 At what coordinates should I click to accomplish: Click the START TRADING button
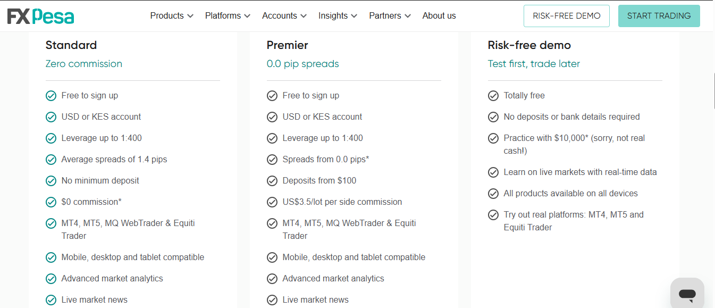pos(659,16)
